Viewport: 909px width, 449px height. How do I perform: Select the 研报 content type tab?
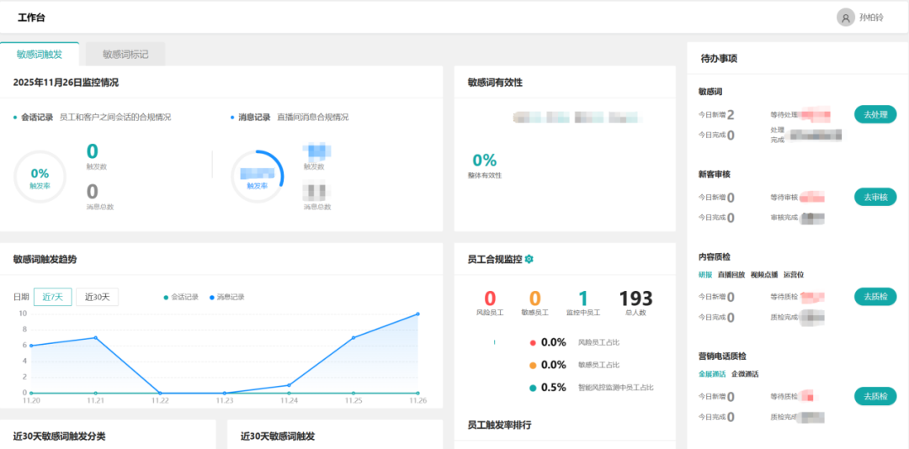click(705, 275)
